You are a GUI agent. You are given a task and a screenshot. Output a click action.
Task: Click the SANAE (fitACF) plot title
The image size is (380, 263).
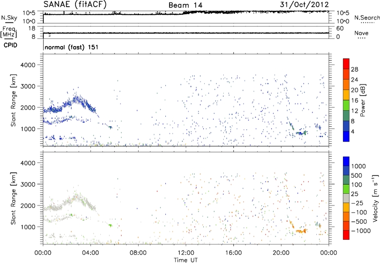tap(75, 4)
